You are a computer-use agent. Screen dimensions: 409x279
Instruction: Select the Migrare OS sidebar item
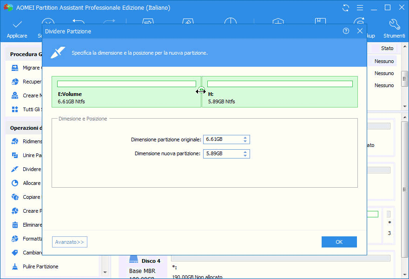[x=26, y=68]
